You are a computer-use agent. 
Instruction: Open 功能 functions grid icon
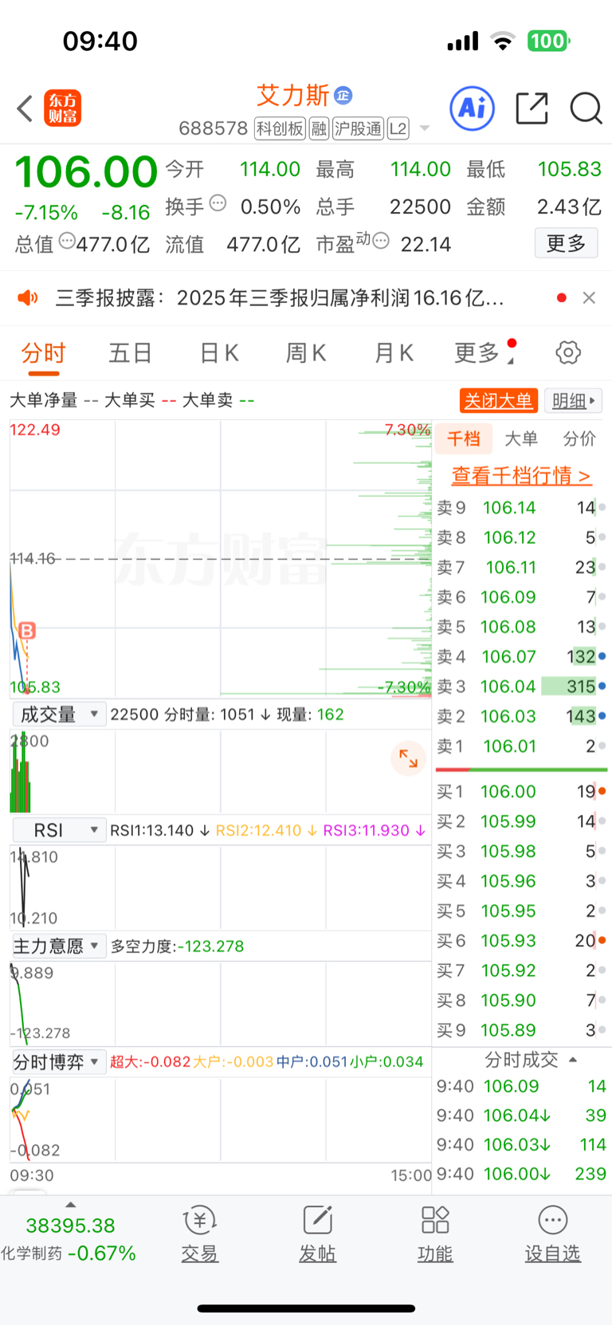[435, 1234]
